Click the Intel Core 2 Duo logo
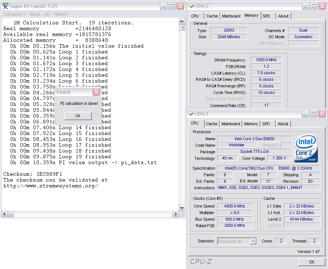Screen dimensions: 328x269 click(306, 148)
